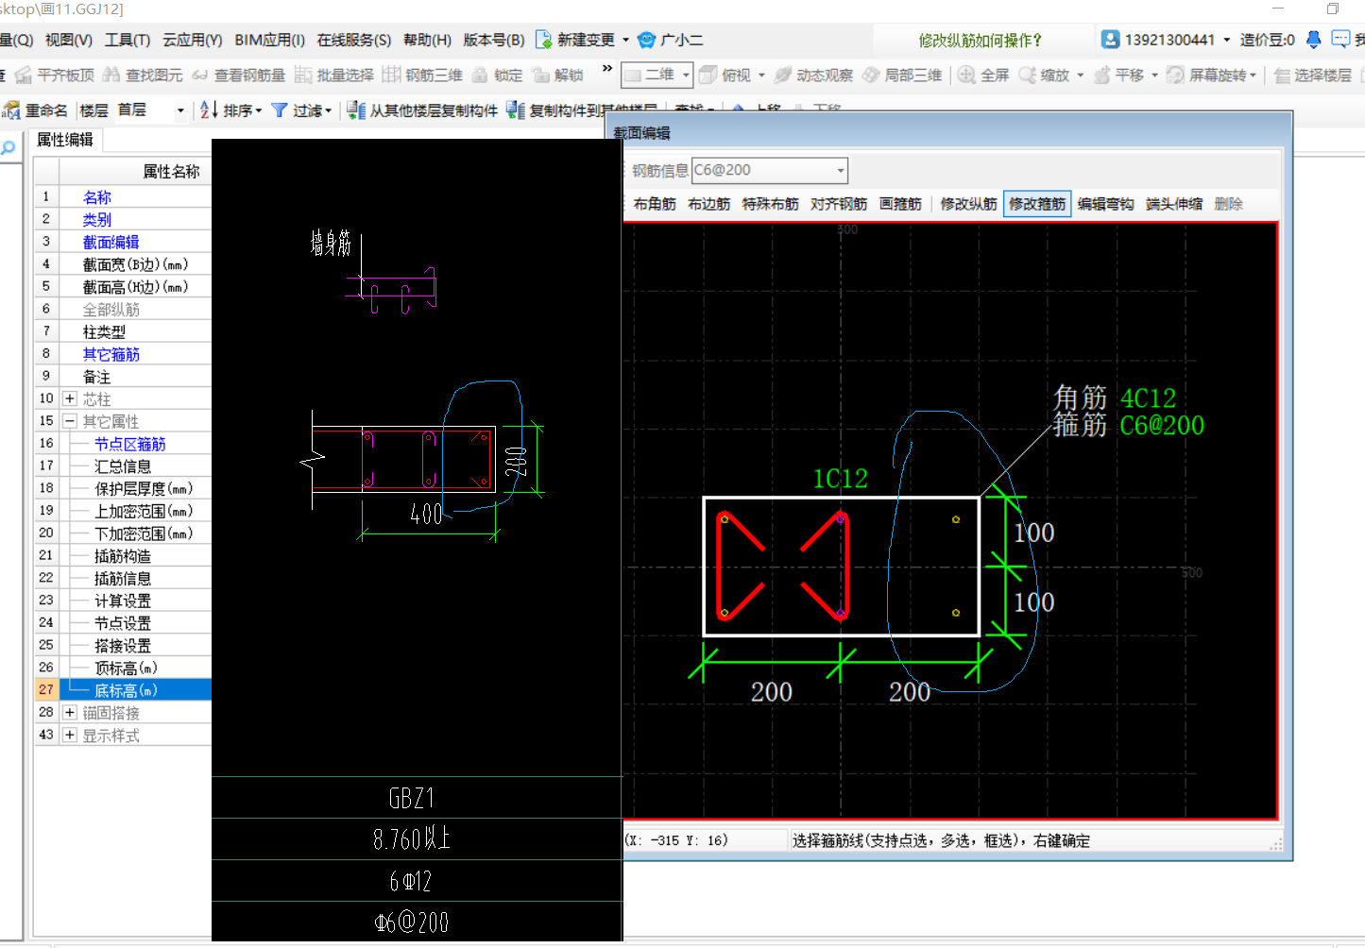The height and width of the screenshot is (948, 1365).
Task: Click the 排序 sort icon
Action: pyautogui.click(x=209, y=110)
